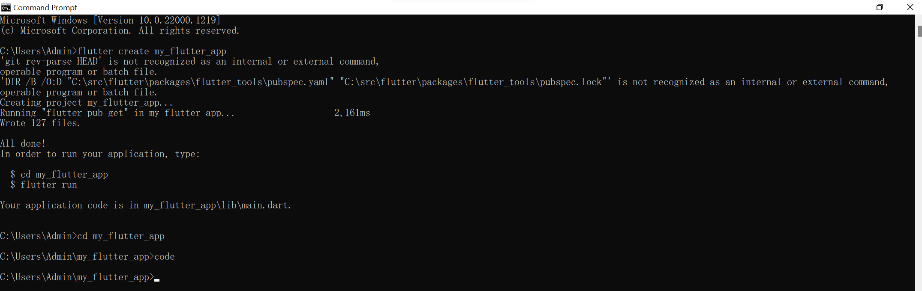Screen dimensions: 922x291
Task: Click the 'Creating project my_flutter_app' line
Action: point(86,102)
